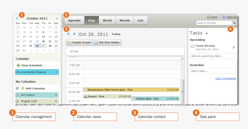The height and width of the screenshot is (129, 248).
Task: Select October 31 in mini calendar
Action: tap(24, 51)
